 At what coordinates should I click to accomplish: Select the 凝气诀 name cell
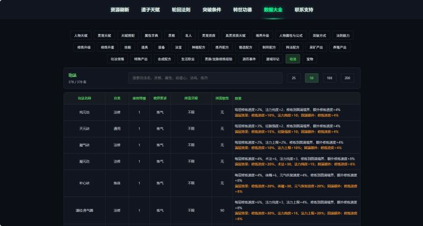[85, 145]
